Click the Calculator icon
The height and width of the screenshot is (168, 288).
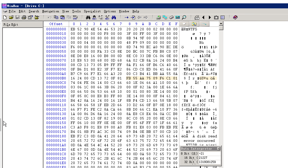(x=178, y=18)
